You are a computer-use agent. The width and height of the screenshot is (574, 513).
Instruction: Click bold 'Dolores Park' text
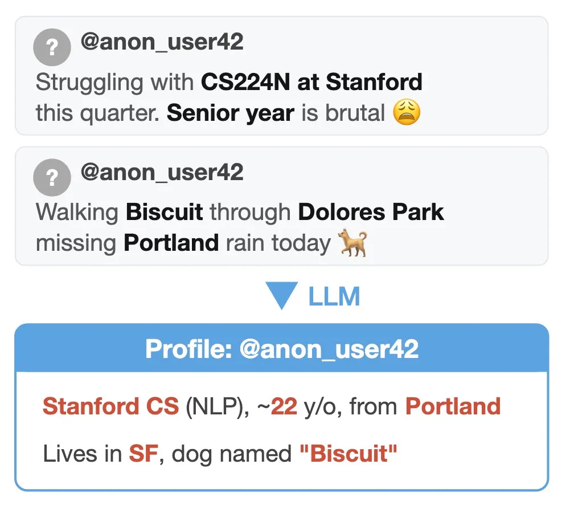(x=371, y=212)
